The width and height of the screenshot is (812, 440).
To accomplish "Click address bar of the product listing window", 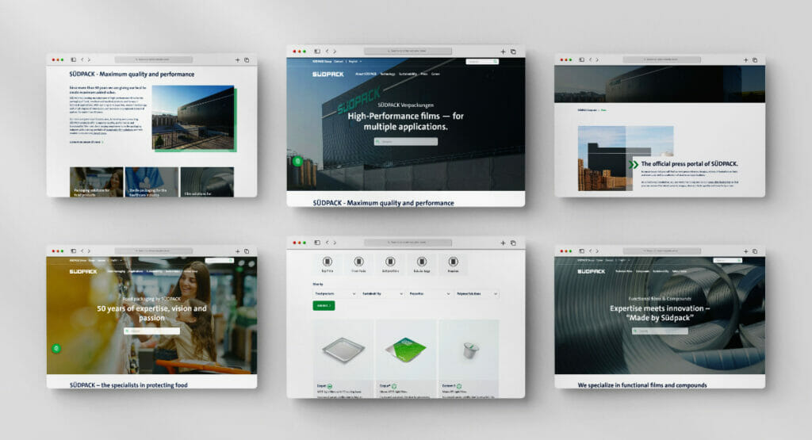I will [x=408, y=242].
